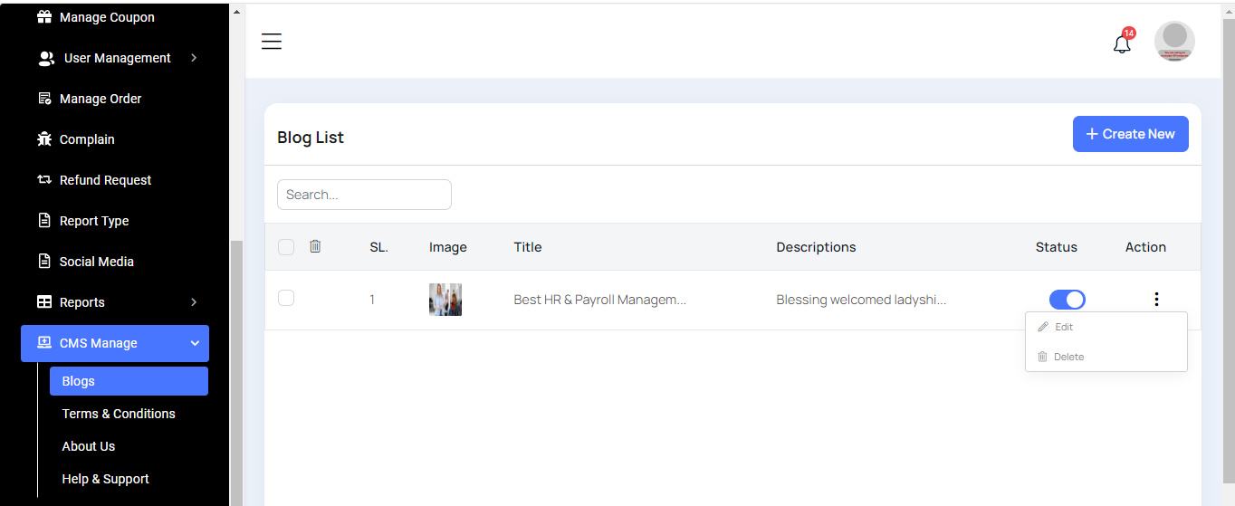Screen dimensions: 1235x506
Task: Click the bulk delete trash icon
Action: pos(315,246)
